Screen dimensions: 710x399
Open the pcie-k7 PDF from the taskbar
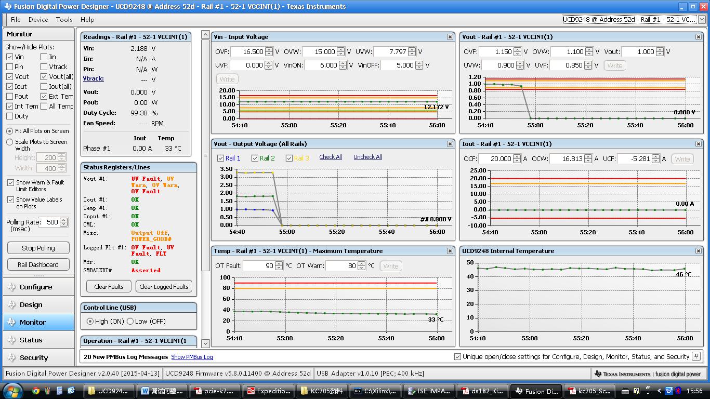tap(215, 391)
